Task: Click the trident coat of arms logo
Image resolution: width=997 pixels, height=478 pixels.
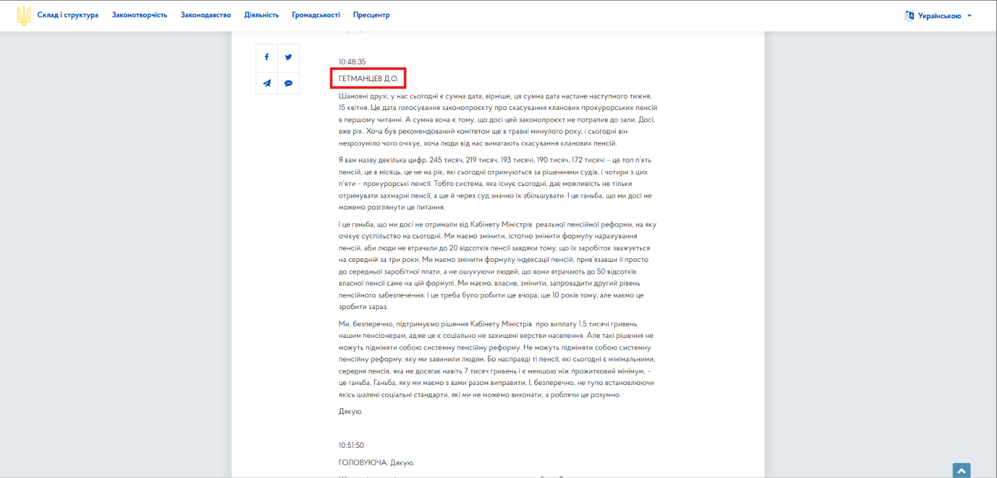Action: [24, 16]
